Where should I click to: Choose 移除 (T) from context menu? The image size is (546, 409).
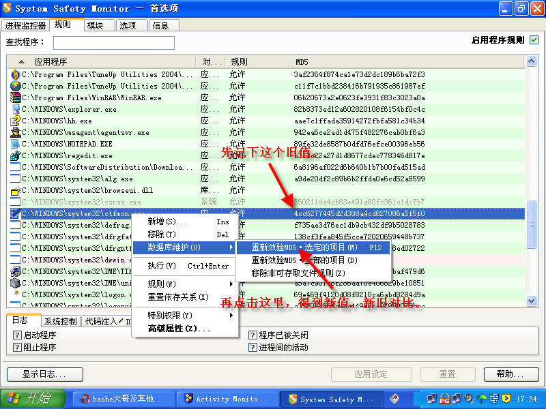tap(185, 234)
